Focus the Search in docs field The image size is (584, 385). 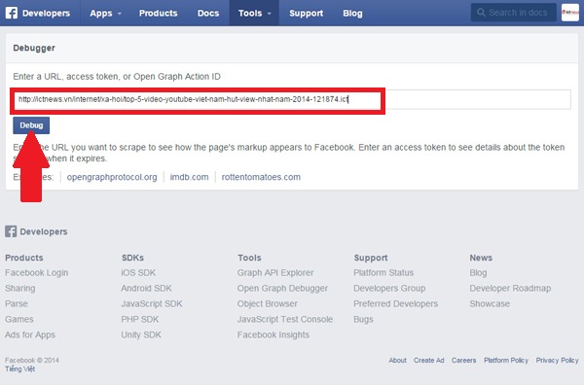point(514,13)
